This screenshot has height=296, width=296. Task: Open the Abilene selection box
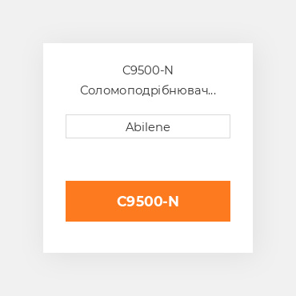[x=148, y=126]
